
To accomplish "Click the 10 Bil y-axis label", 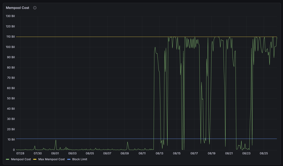I will [11, 139].
